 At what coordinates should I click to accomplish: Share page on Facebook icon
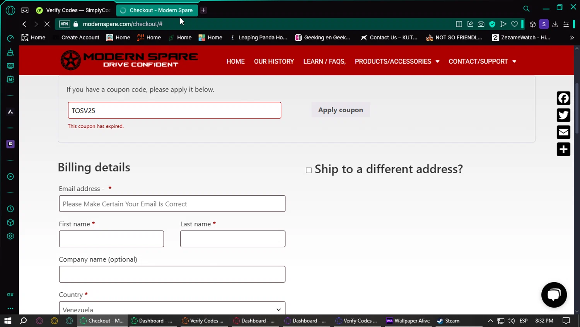[563, 98]
